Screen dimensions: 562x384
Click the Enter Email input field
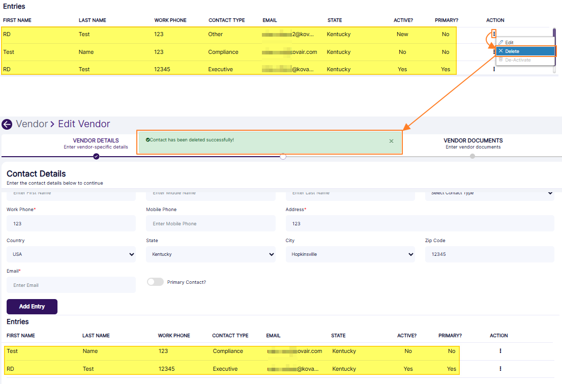[x=71, y=285]
